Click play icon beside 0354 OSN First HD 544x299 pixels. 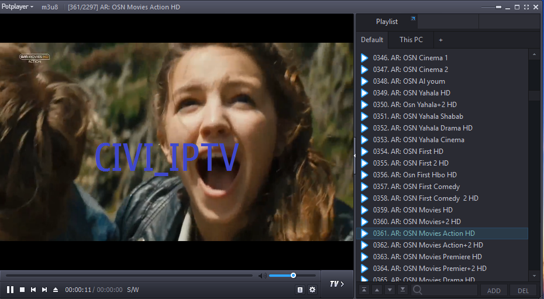[x=364, y=152]
